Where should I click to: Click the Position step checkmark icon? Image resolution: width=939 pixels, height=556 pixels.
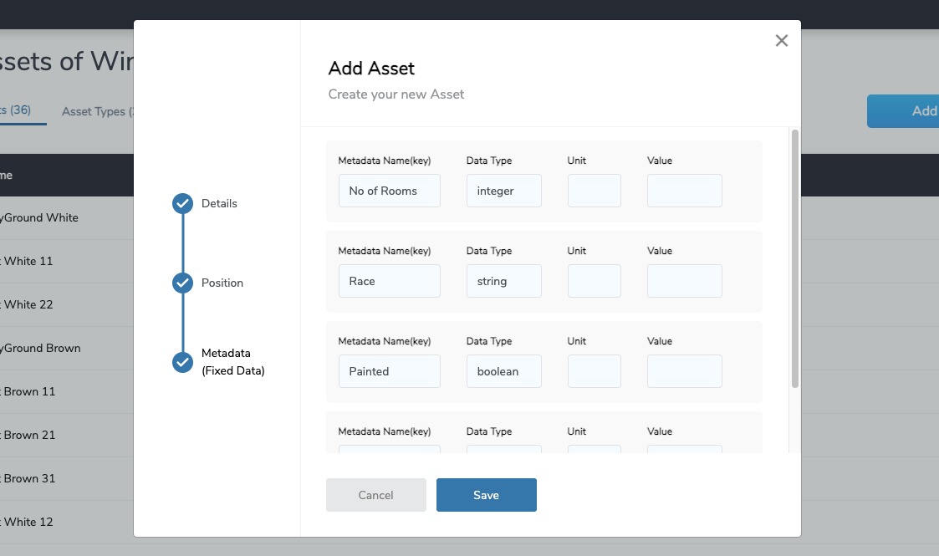(182, 283)
